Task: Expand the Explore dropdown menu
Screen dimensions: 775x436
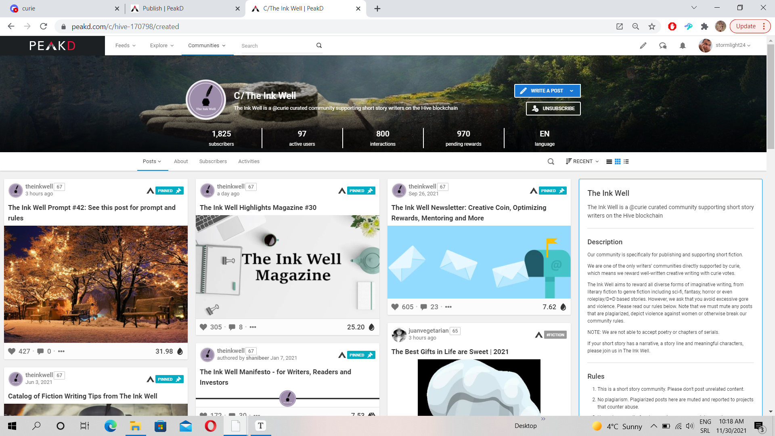Action: tap(162, 46)
